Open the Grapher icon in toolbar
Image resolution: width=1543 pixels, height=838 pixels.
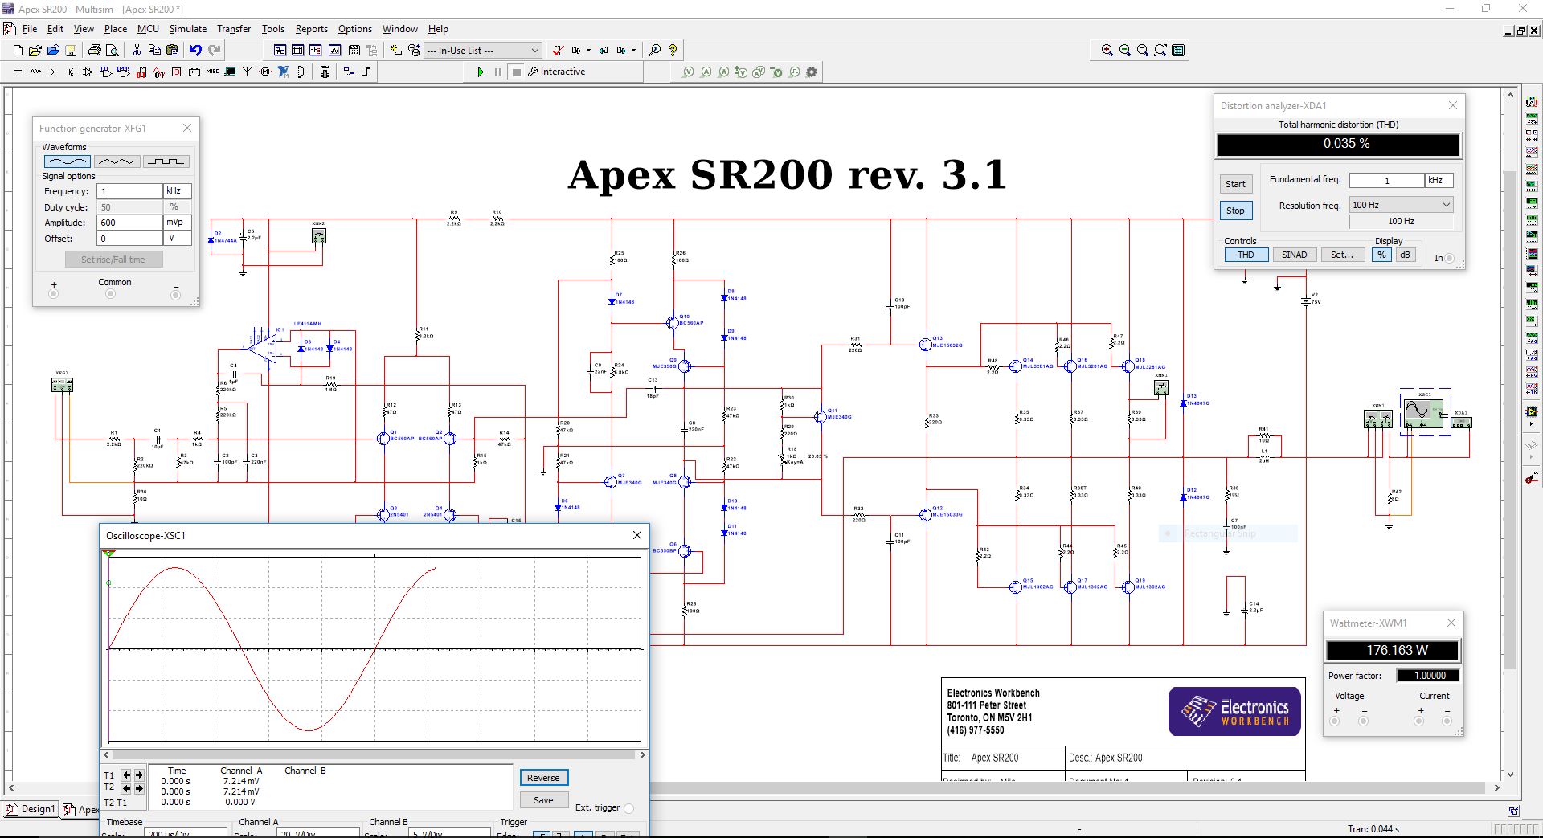click(x=334, y=50)
